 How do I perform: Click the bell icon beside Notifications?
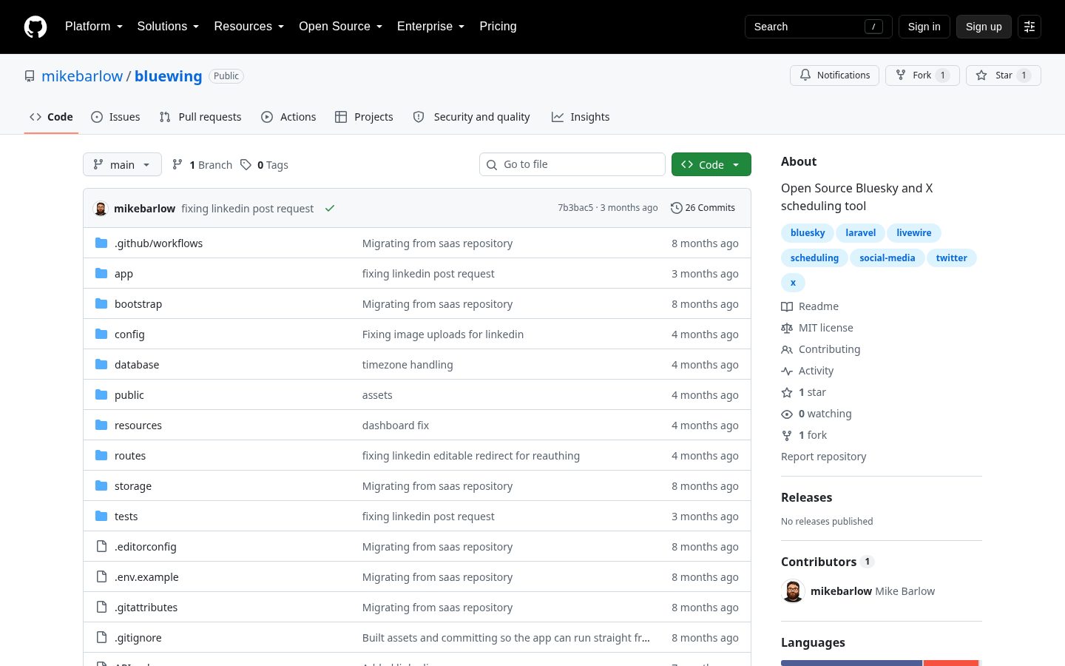[x=805, y=75]
